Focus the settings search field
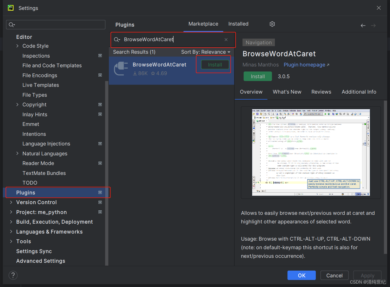This screenshot has width=390, height=287. 56,25
